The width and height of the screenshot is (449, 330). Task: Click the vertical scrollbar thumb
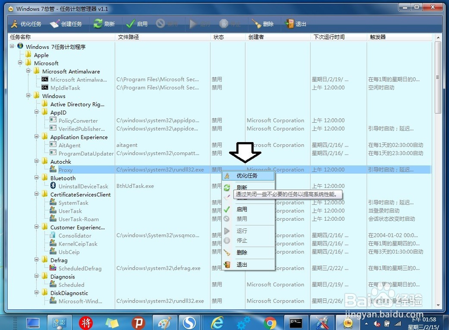click(437, 77)
